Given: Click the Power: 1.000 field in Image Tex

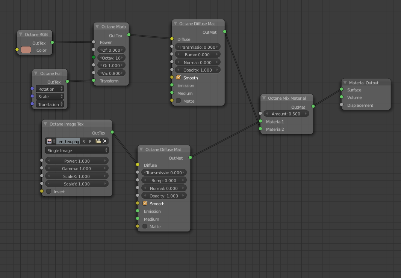Looking at the screenshot, I should [77, 161].
